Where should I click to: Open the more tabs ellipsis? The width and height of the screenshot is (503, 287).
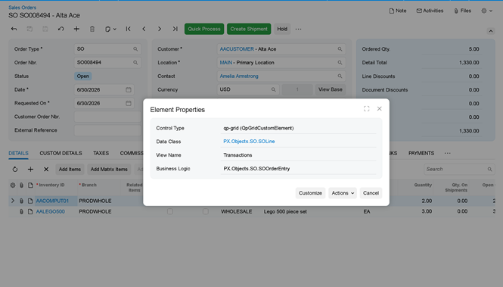tap(448, 153)
